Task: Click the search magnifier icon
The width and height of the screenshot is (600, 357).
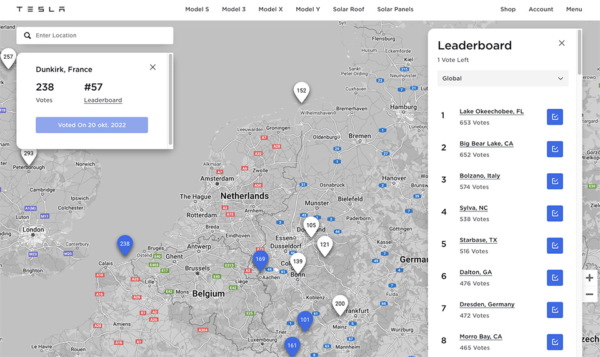Action: point(27,36)
